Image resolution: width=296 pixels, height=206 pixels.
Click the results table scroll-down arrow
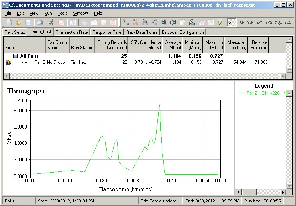(x=289, y=70)
